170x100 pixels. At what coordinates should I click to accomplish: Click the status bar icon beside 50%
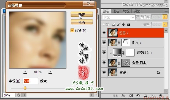pos(19,95)
